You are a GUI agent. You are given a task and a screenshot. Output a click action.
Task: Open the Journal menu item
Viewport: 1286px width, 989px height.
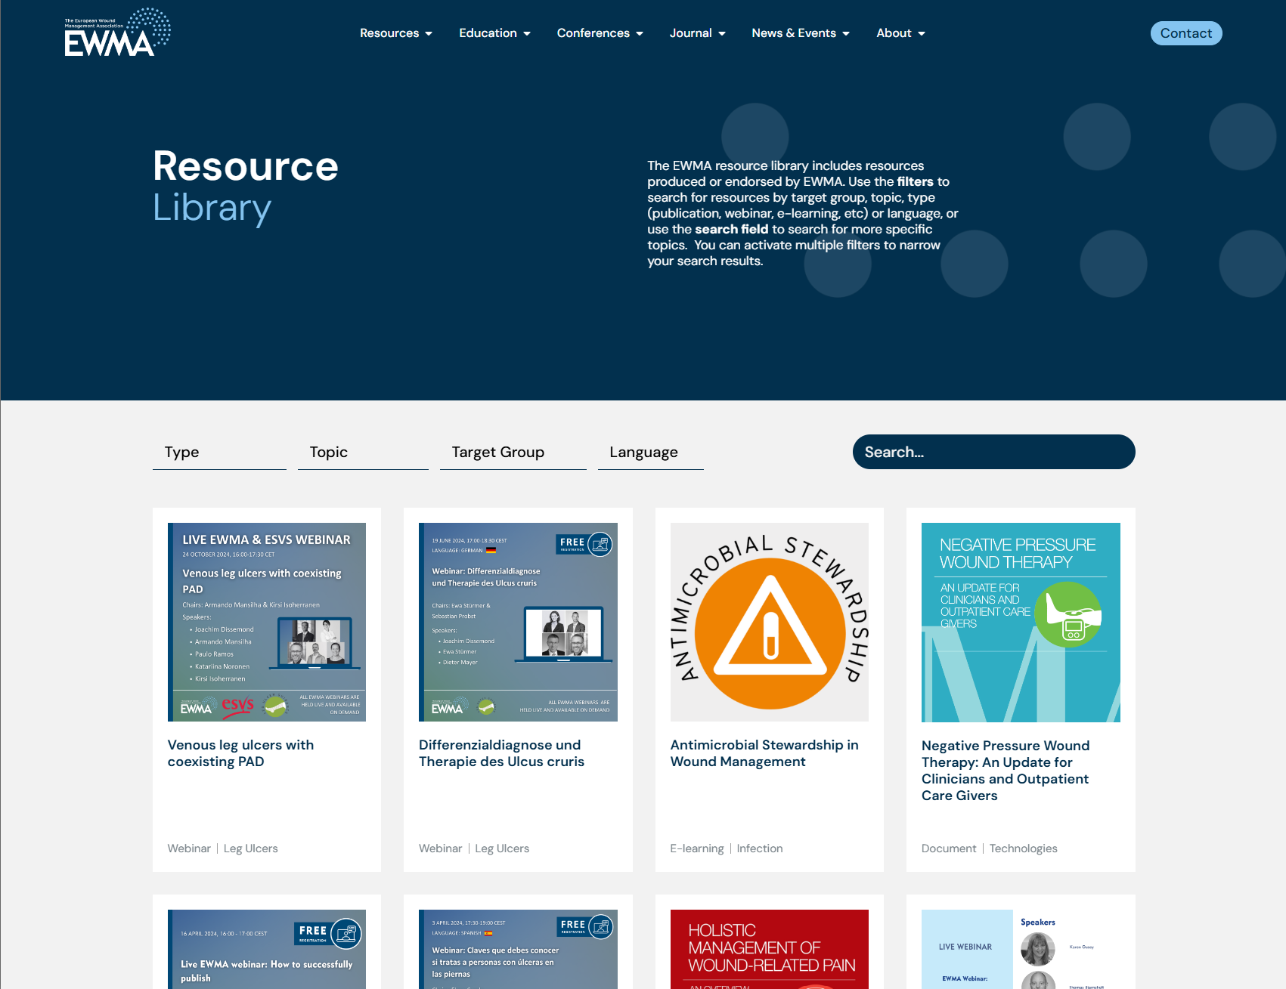[697, 33]
